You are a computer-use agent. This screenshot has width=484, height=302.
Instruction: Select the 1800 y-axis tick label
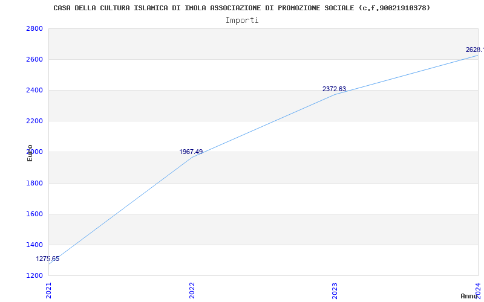(x=34, y=184)
